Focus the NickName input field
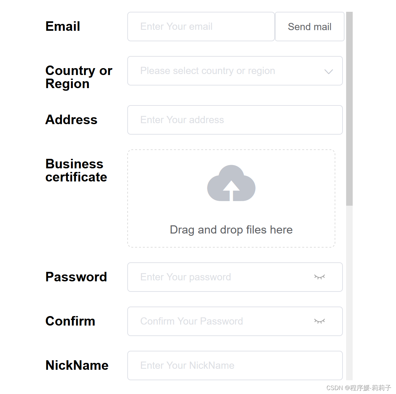The image size is (396, 394). pos(235,366)
